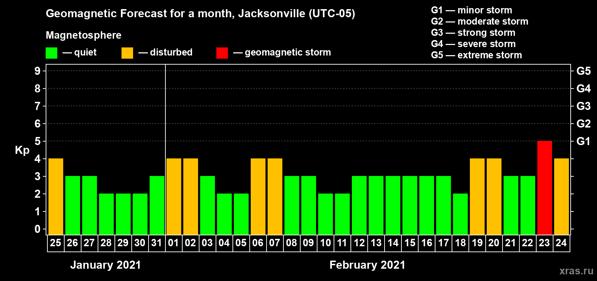Click the red geomagnetic storm legend swatch
597x281 pixels.
coord(222,53)
